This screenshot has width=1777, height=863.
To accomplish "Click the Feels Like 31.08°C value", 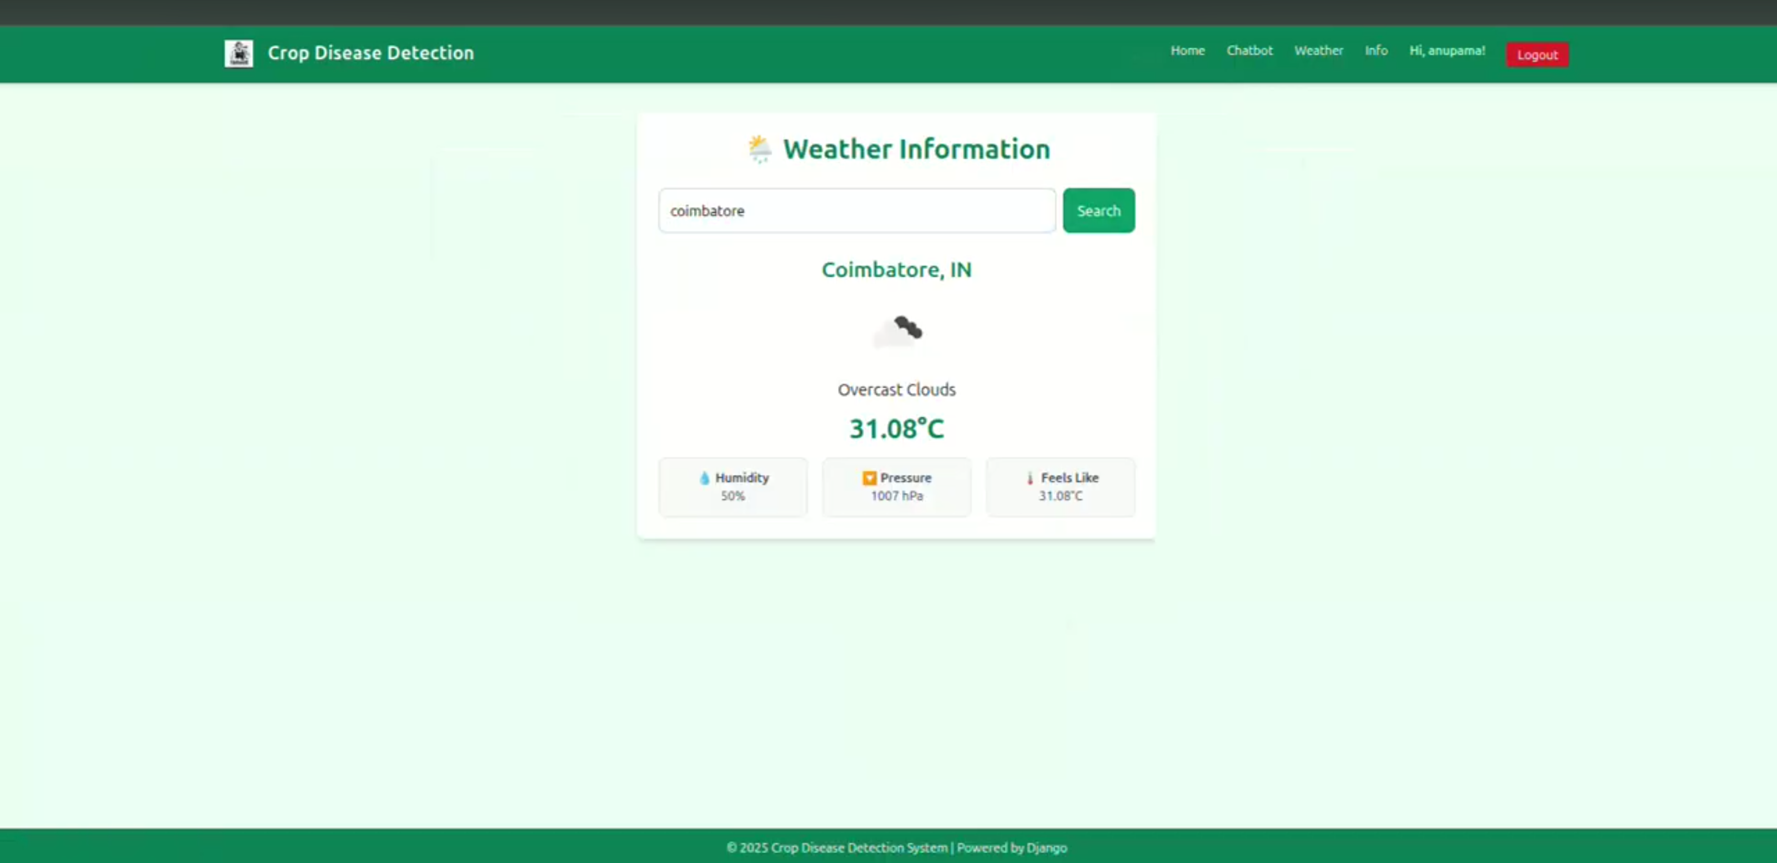I will coord(1060,496).
